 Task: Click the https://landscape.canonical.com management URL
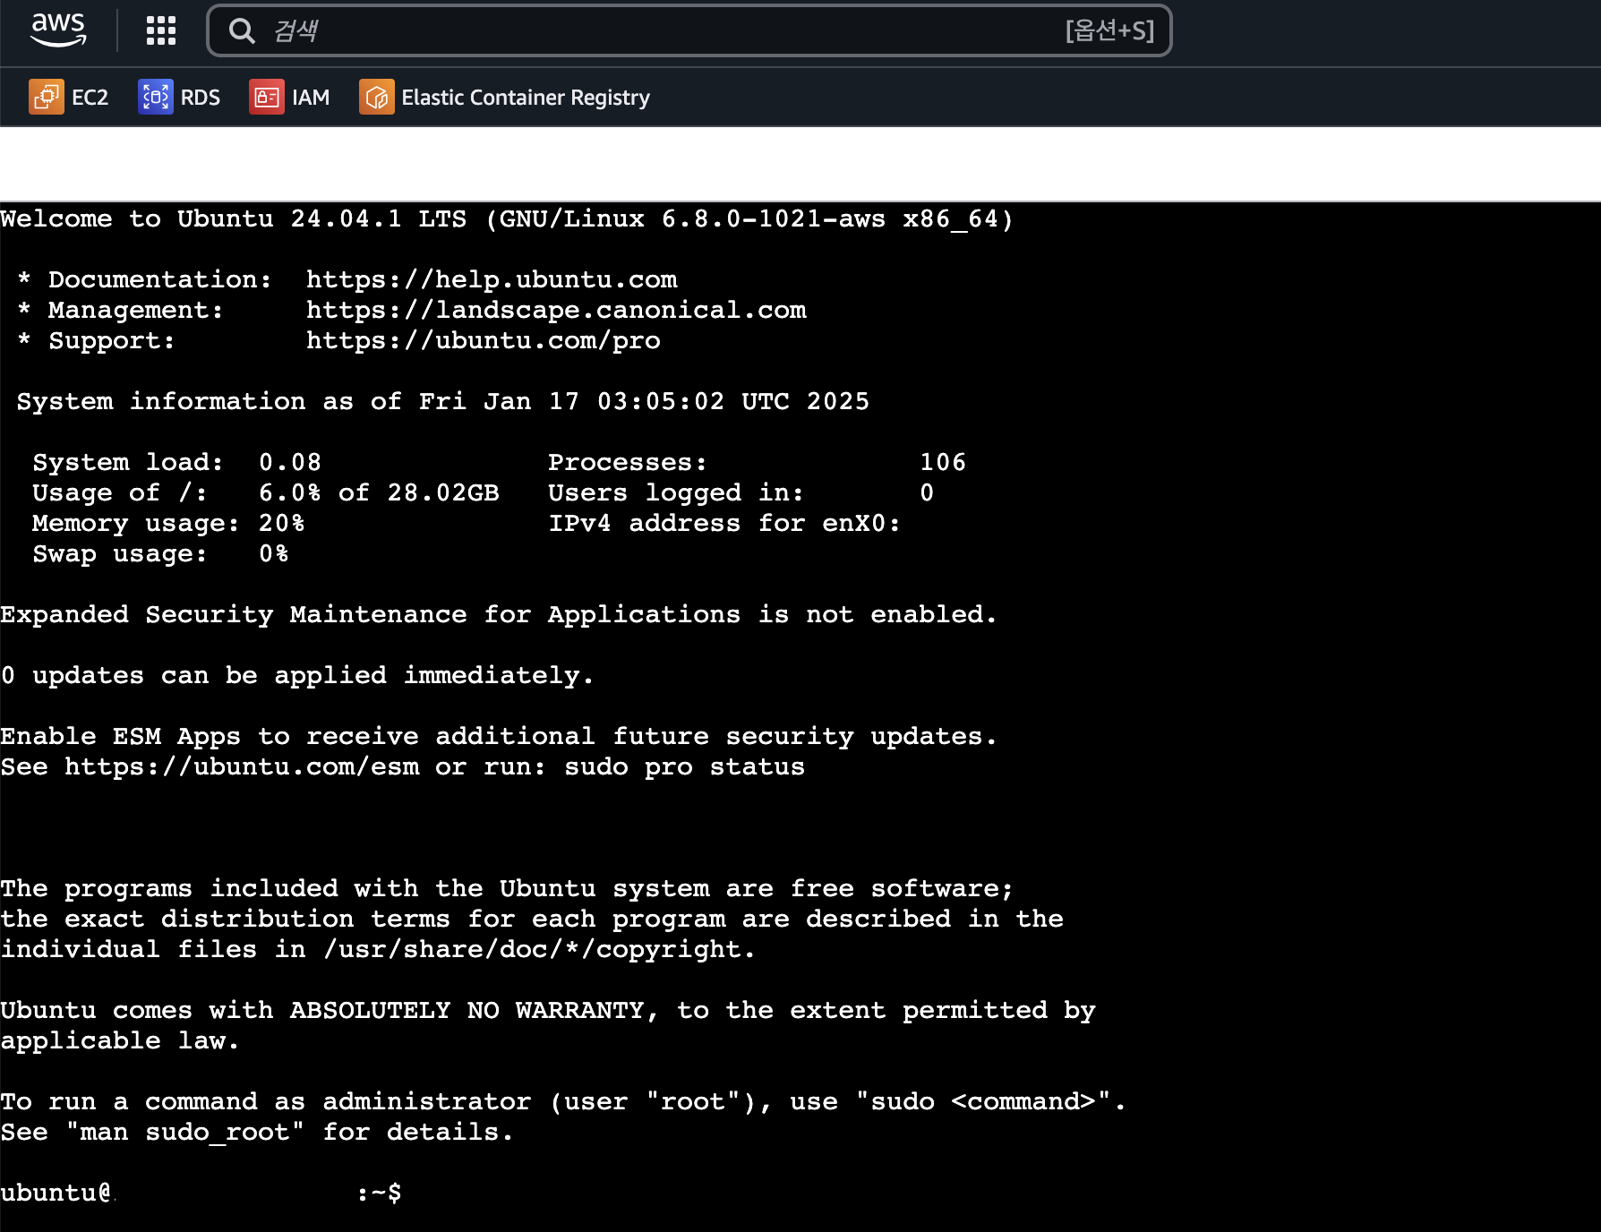pyautogui.click(x=556, y=311)
